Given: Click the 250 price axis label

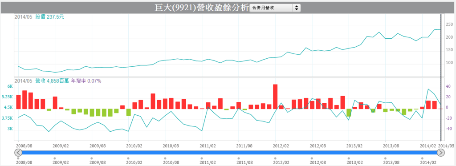Looking at the screenshot, I should (449, 24).
